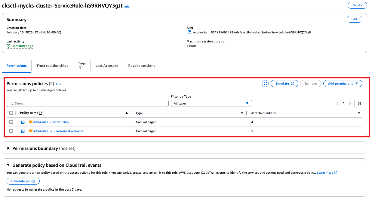Copy the role ARN with copy icon
The height and width of the screenshot is (199, 375).
click(189, 32)
